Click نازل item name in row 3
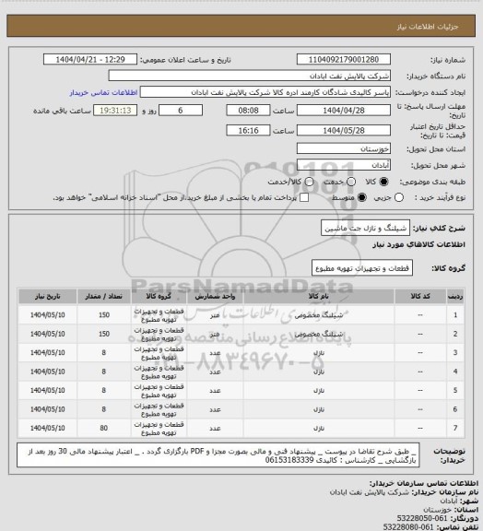Viewport: 483px width, 531px height. [319, 353]
